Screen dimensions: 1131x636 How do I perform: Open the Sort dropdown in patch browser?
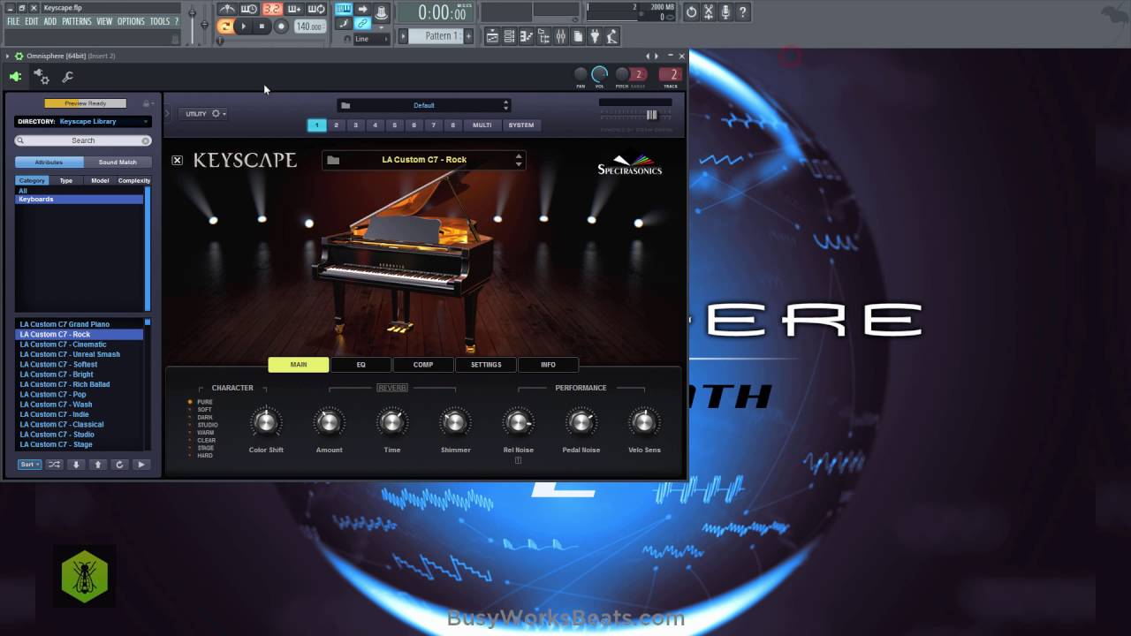[29, 465]
